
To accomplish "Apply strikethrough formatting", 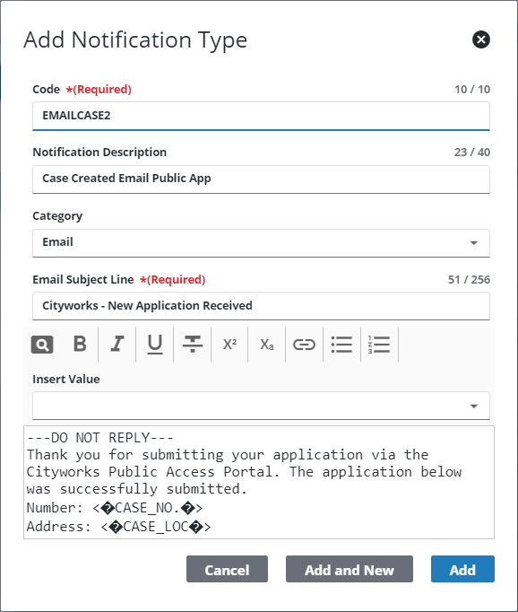I will click(193, 345).
